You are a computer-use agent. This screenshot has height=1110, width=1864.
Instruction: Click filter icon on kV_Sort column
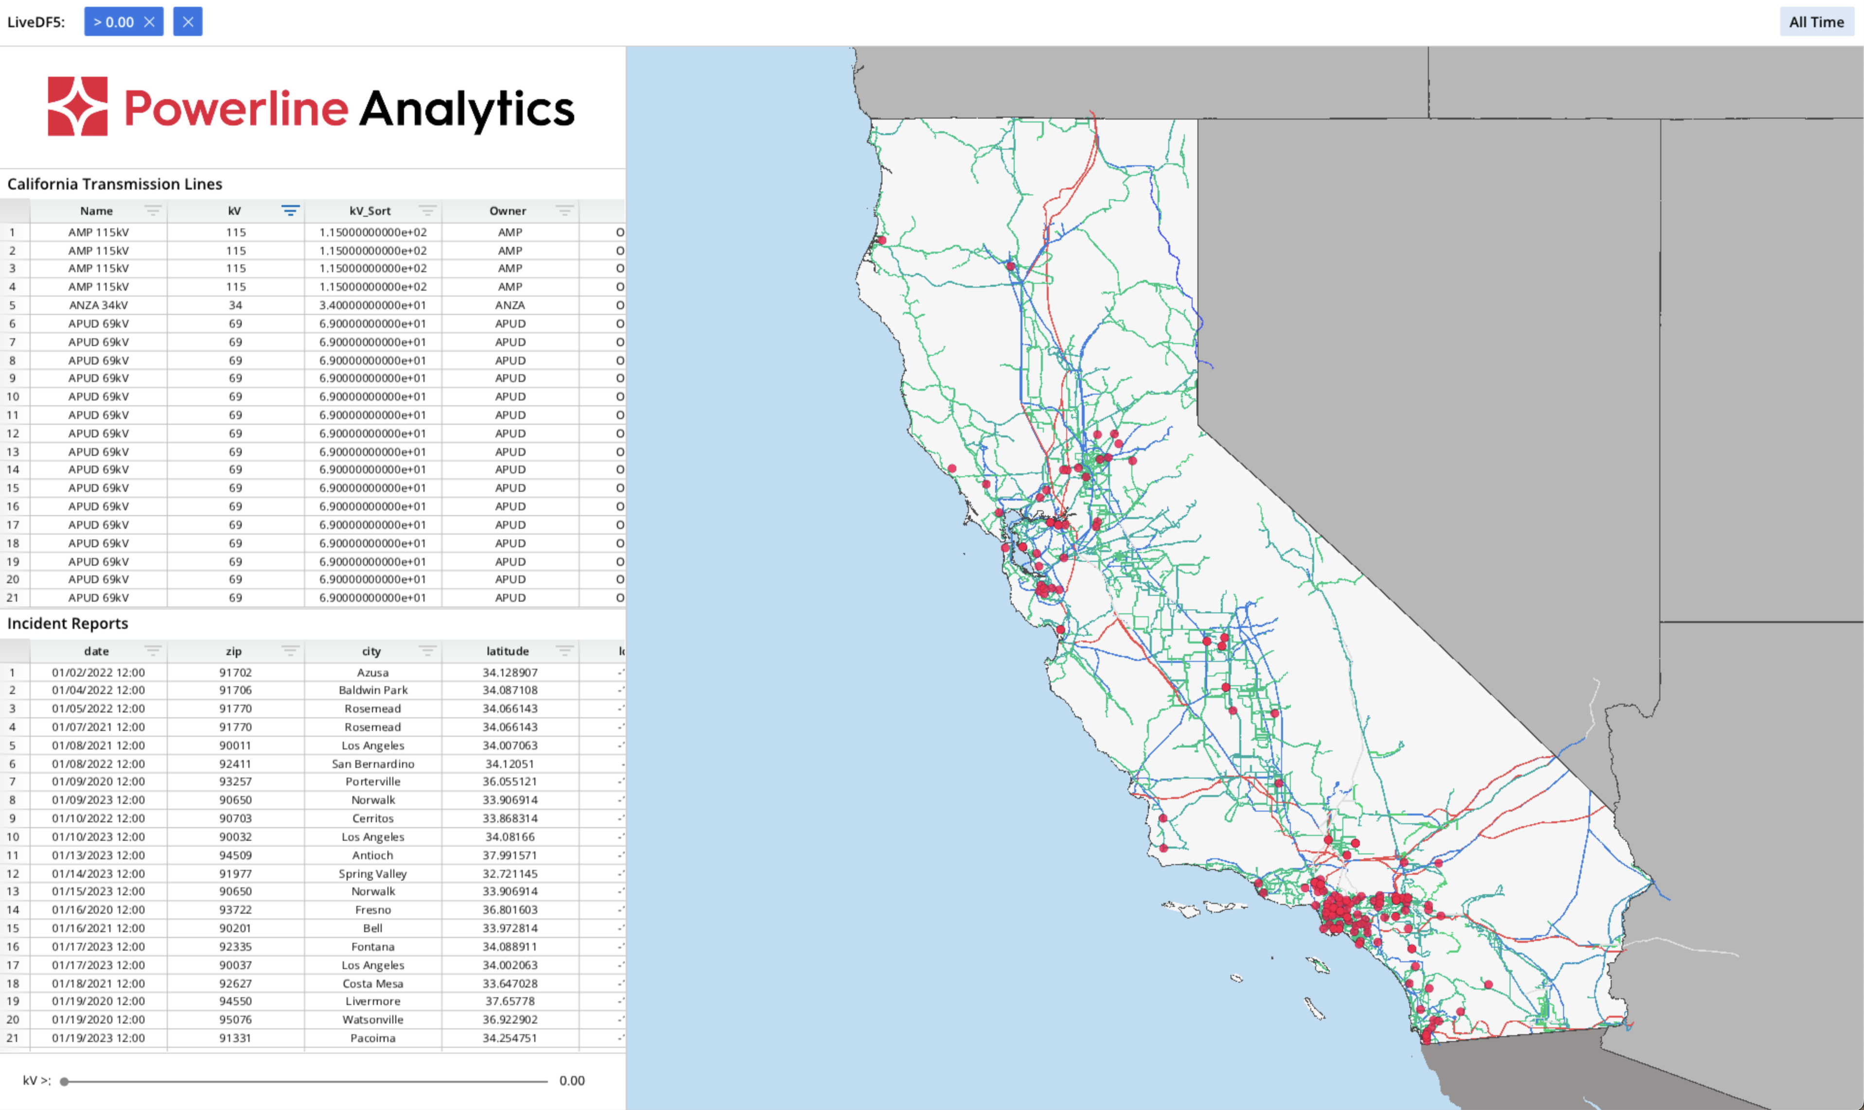[x=427, y=211]
